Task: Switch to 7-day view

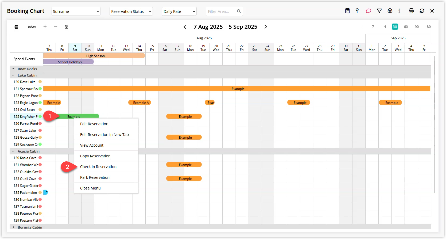Action: [373, 26]
